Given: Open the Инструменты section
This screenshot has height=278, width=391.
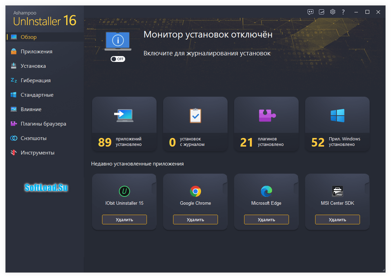Looking at the screenshot, I should point(44,152).
